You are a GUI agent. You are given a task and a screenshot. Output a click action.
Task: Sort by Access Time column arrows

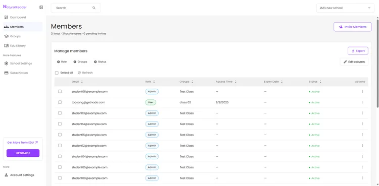(235, 82)
